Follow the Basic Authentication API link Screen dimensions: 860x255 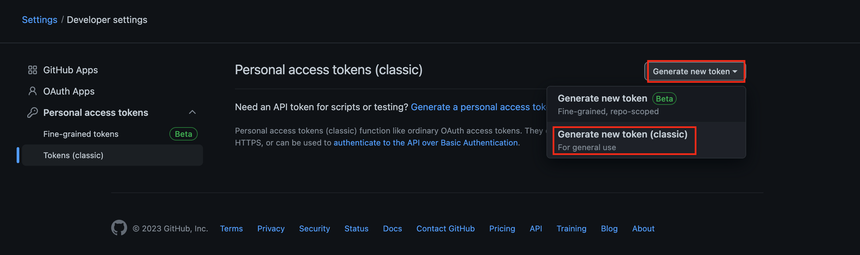pos(426,143)
